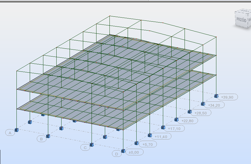Select the support block next to +22,80
This screenshot has width=251, height=164.
[176, 119]
